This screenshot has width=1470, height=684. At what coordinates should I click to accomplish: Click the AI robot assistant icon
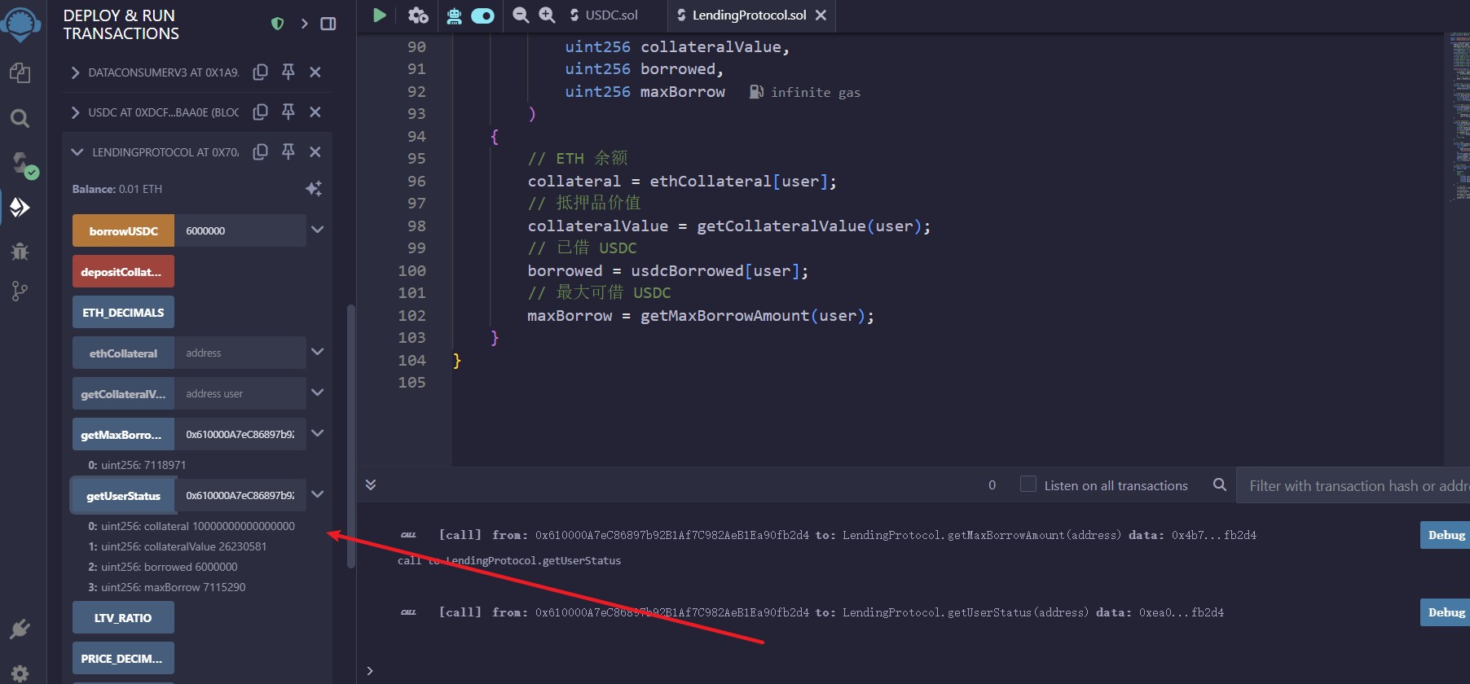tap(455, 15)
